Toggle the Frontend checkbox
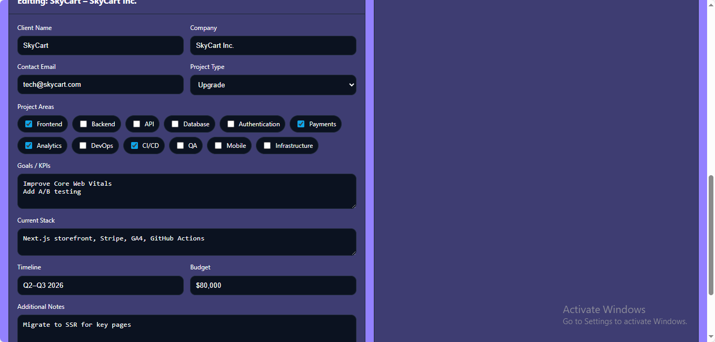Image resolution: width=715 pixels, height=342 pixels. (29, 124)
